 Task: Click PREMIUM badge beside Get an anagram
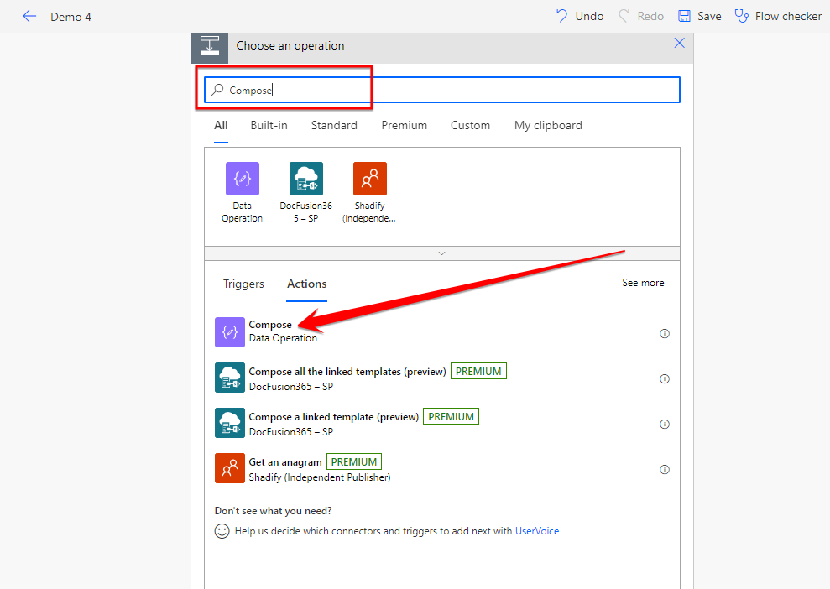click(353, 462)
